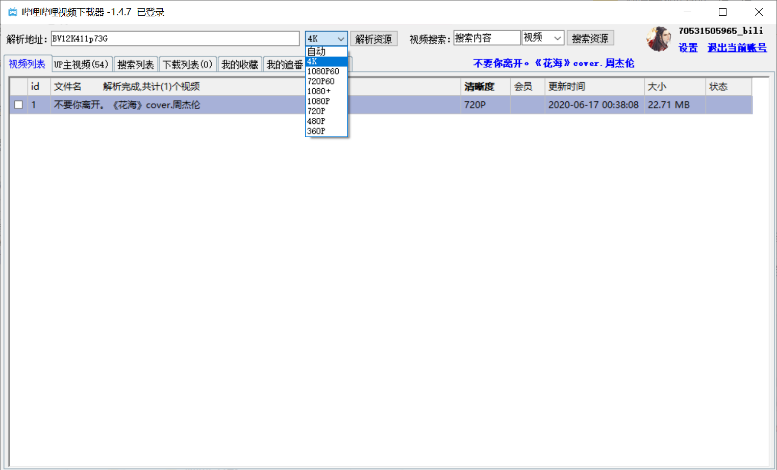Open the 我的追番 tab
Image resolution: width=777 pixels, height=470 pixels.
tap(284, 64)
